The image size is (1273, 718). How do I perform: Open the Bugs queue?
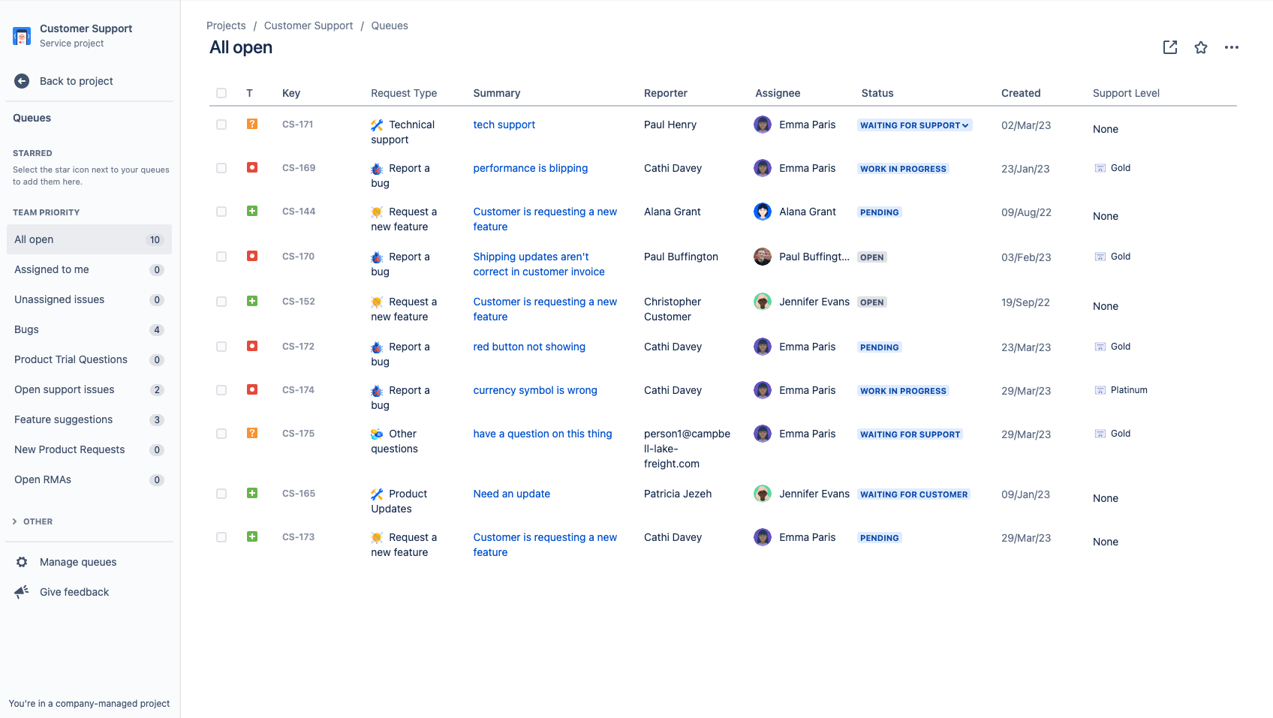[26, 329]
